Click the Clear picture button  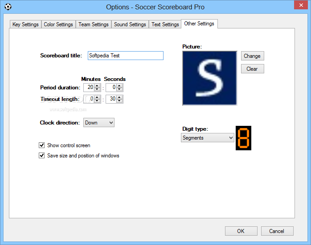252,69
